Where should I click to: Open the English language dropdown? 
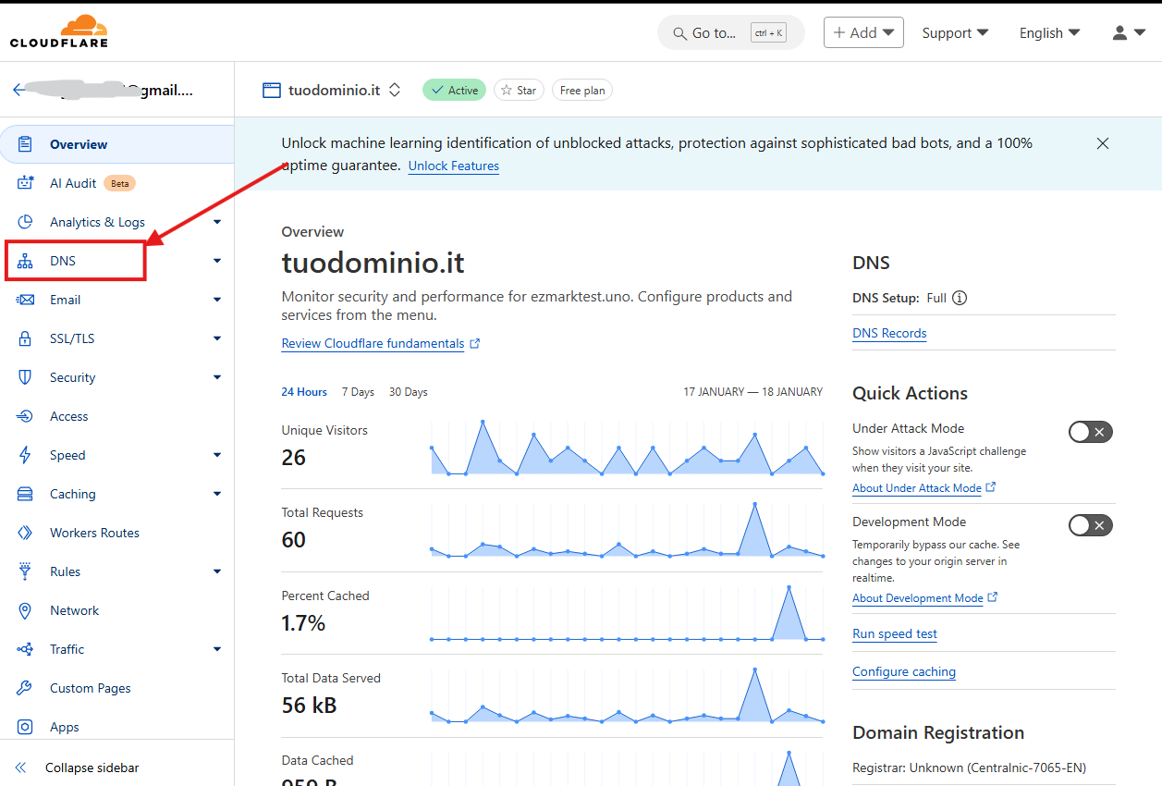click(x=1049, y=32)
